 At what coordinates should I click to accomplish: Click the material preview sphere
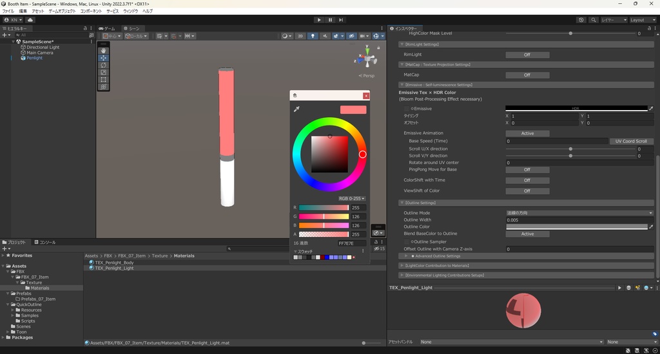(x=523, y=311)
